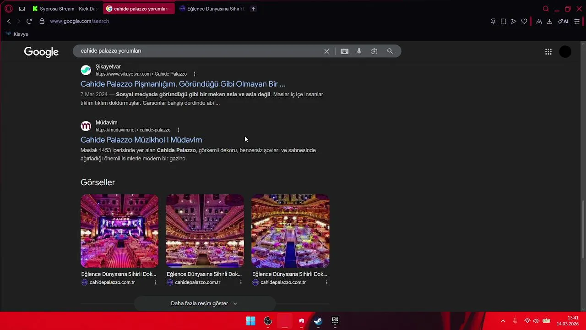The width and height of the screenshot is (586, 330).
Task: Open the Google account avatar
Action: [565, 52]
